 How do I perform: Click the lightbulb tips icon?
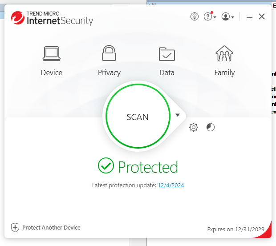coord(194,17)
